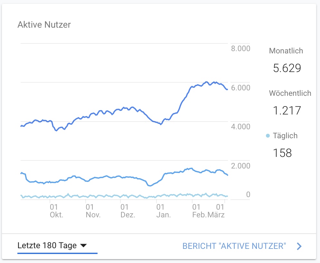Click the monthly value 5.629
The image size is (320, 263).
287,68
